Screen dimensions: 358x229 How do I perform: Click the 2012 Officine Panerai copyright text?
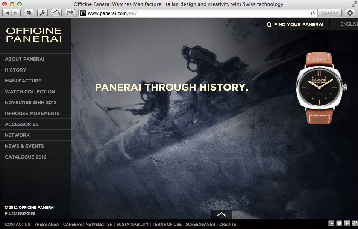pos(29,207)
